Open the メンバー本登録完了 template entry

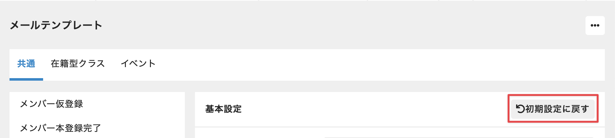click(x=60, y=128)
